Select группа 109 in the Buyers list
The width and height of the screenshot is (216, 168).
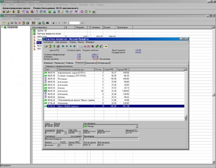pyautogui.click(x=42, y=31)
